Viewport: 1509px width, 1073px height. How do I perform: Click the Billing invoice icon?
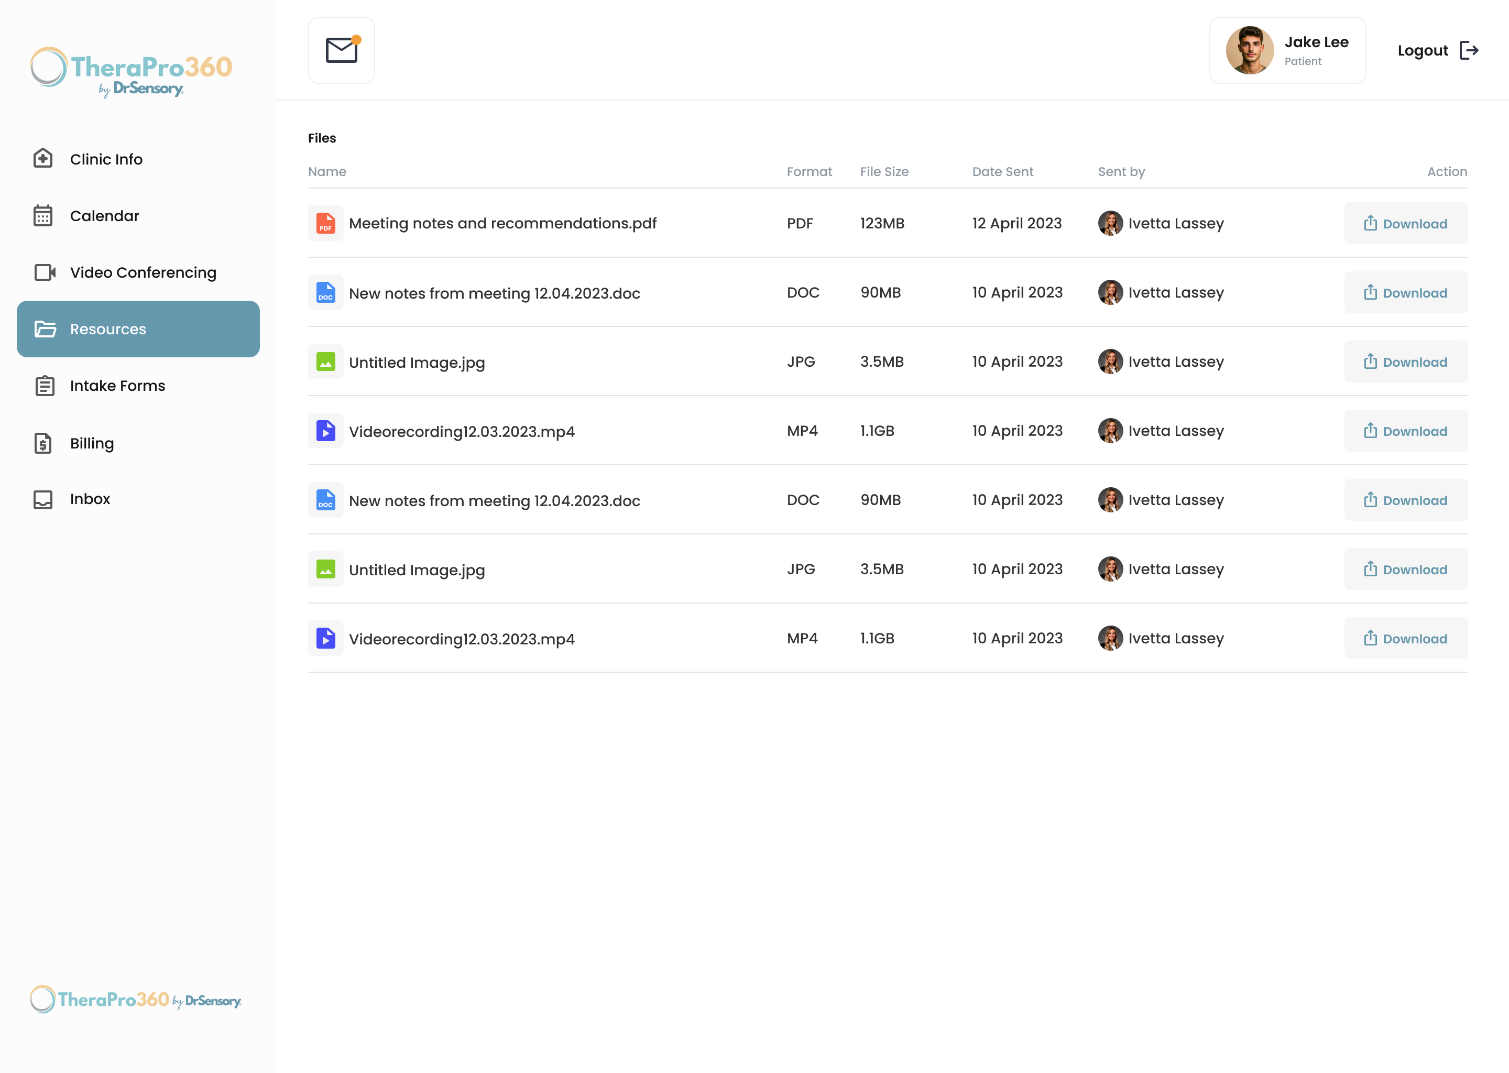(43, 443)
